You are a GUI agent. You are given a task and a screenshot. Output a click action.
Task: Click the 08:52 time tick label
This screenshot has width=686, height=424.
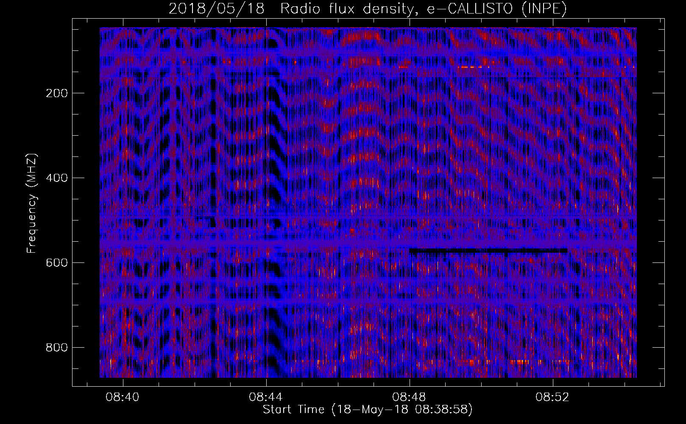[x=553, y=397]
